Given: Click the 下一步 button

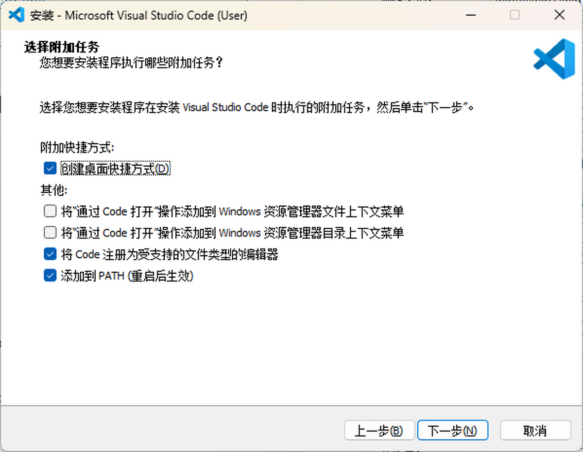Looking at the screenshot, I should click(x=452, y=430).
